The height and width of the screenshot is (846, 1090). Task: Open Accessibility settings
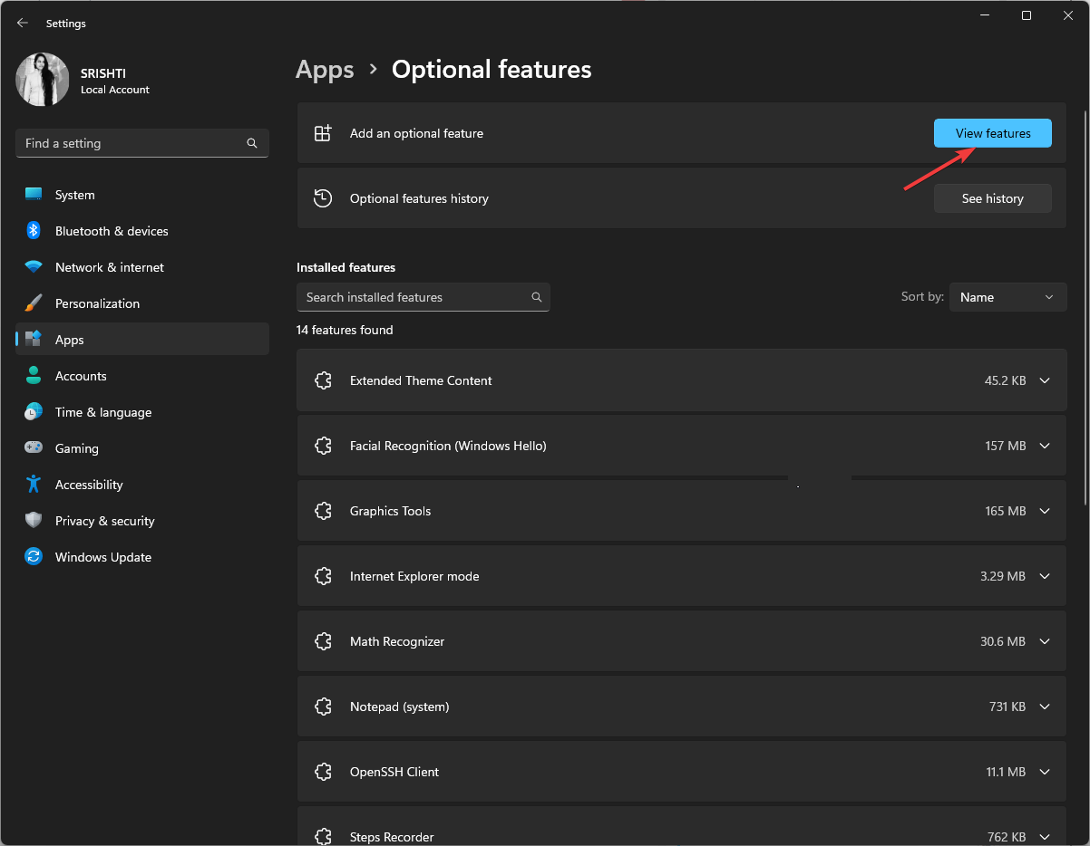pos(142,485)
